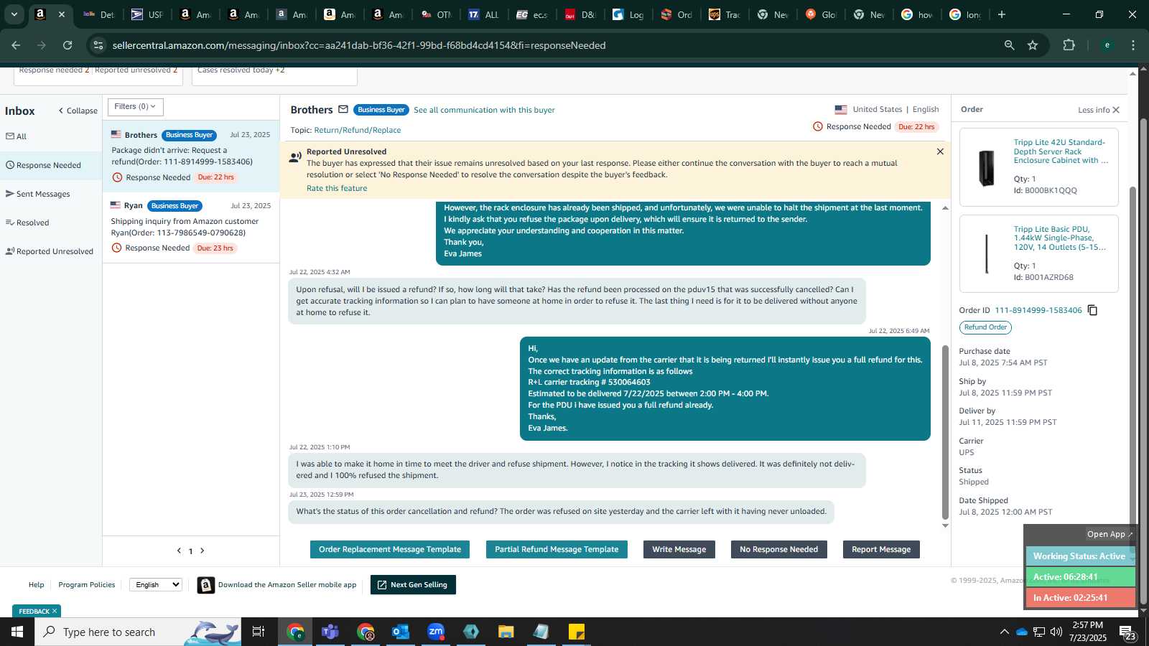Image resolution: width=1149 pixels, height=646 pixels.
Task: Open Task View on taskbar
Action: (x=258, y=632)
